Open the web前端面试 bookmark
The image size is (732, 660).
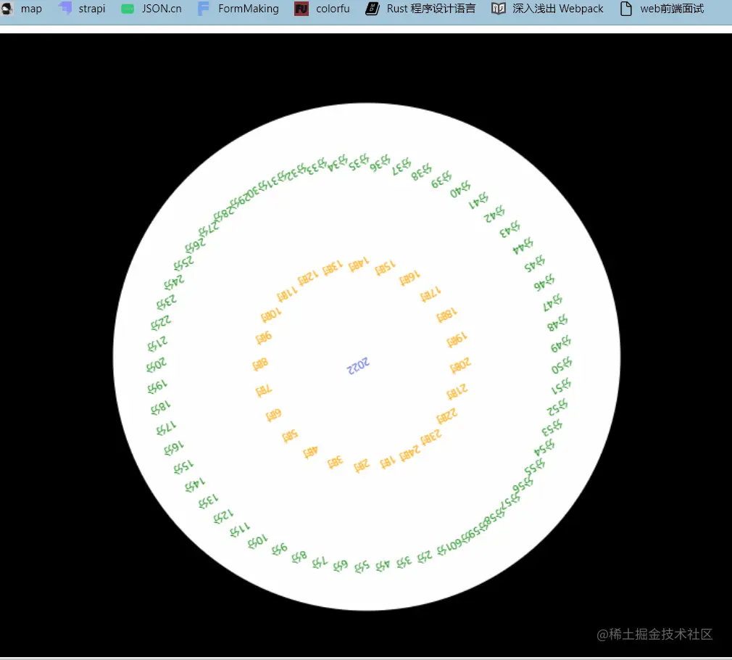(x=670, y=9)
